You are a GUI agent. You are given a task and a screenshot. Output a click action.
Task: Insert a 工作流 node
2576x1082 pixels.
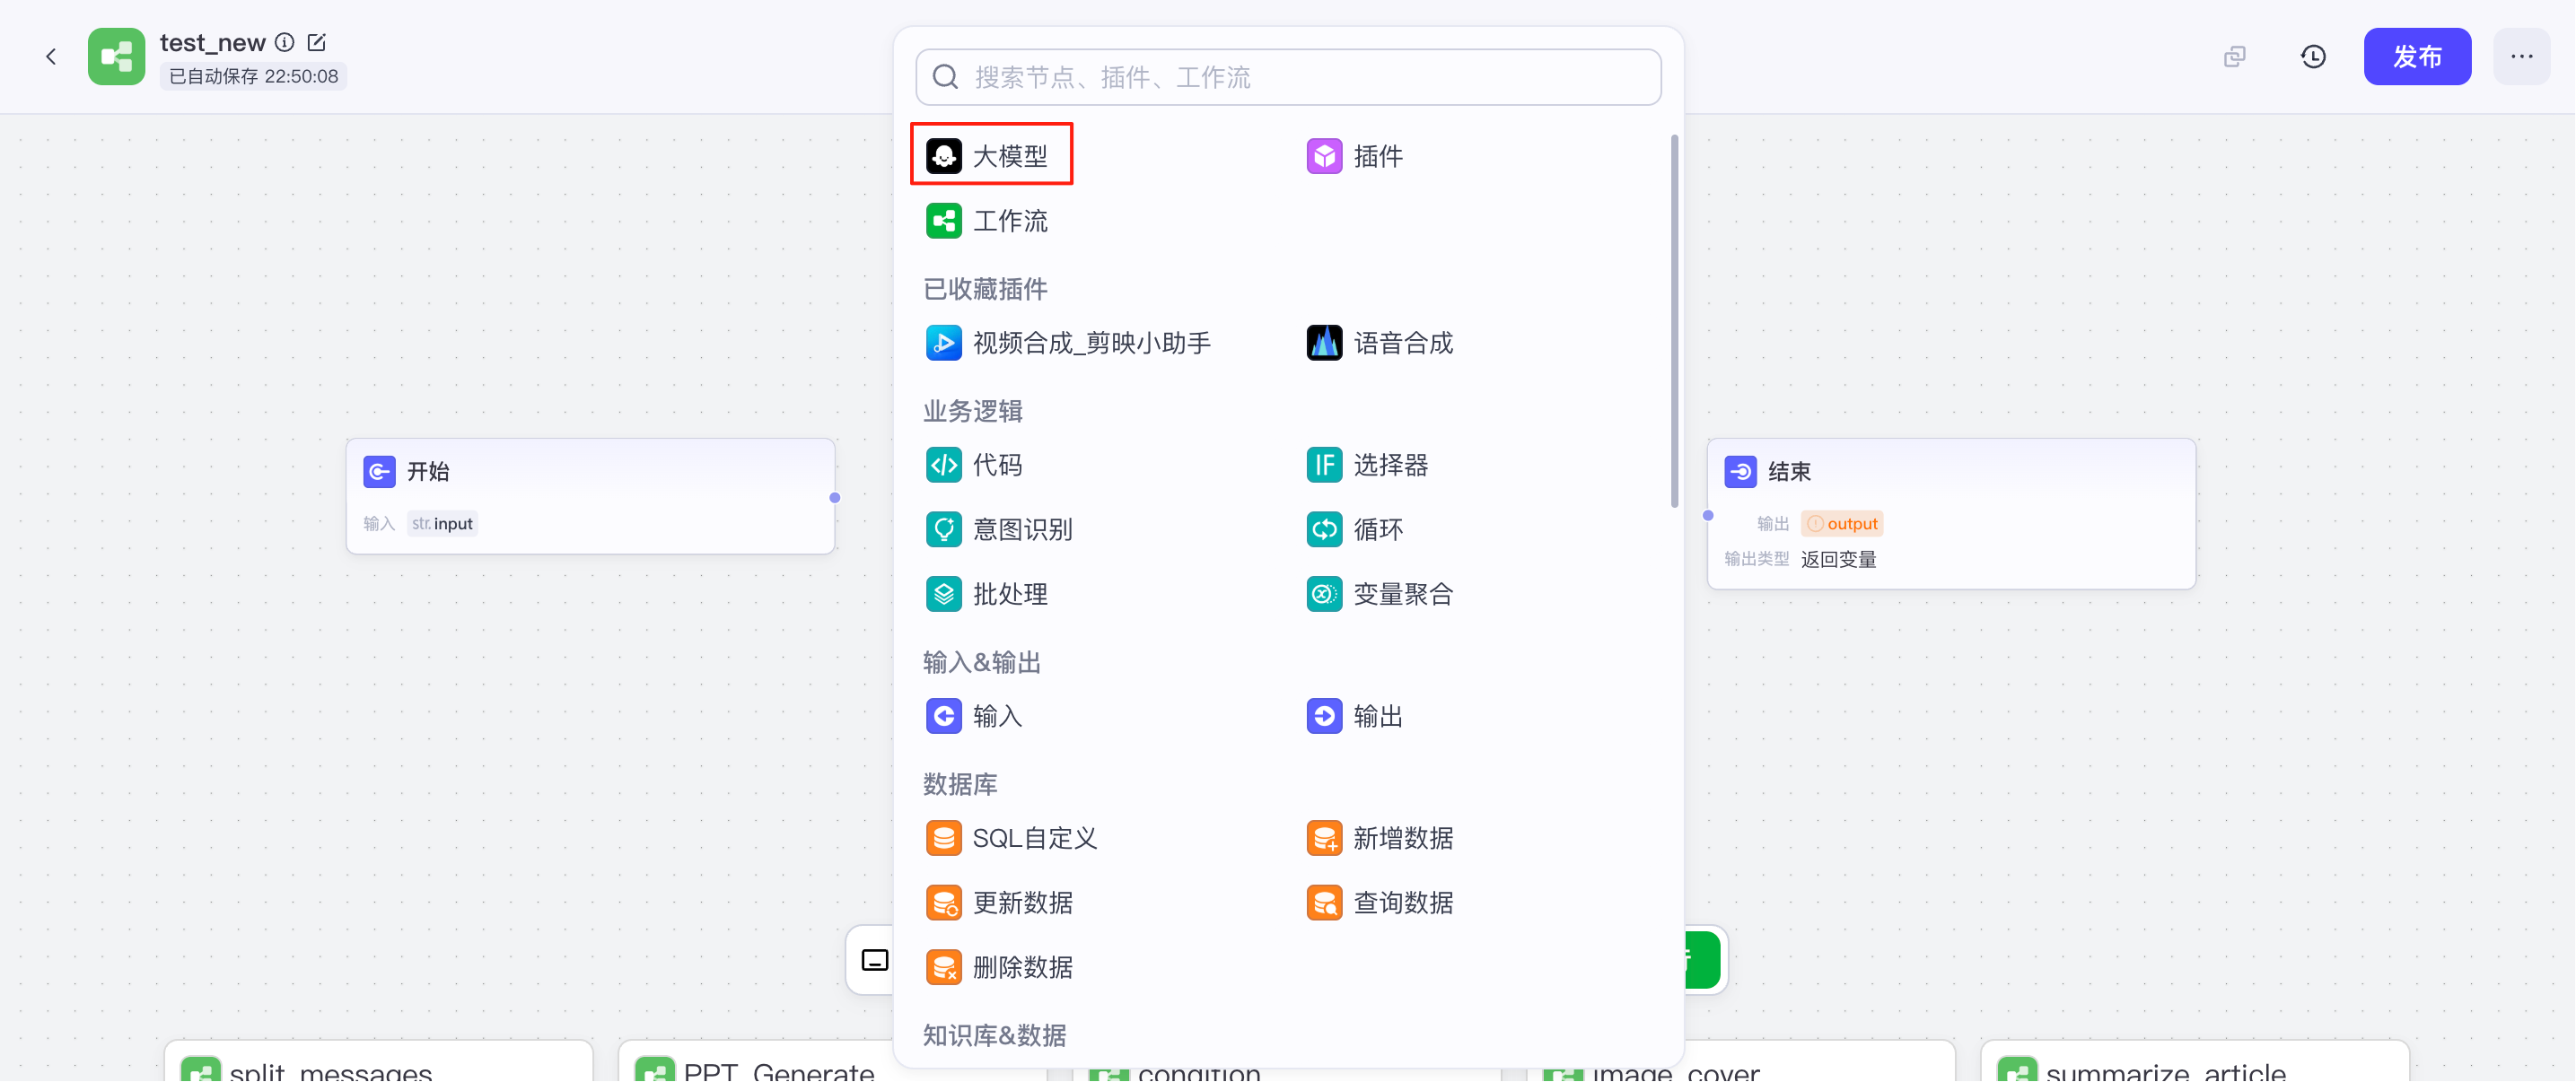pyautogui.click(x=1010, y=221)
